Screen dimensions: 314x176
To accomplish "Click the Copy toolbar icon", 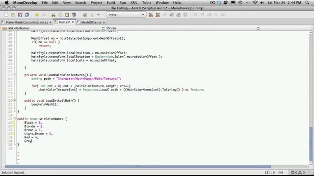I will (60, 15).
